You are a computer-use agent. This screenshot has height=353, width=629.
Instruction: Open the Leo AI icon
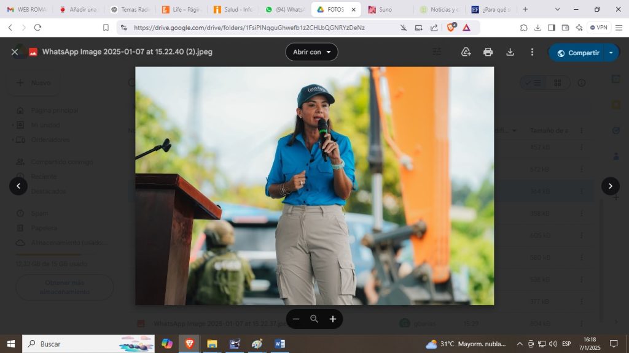pos(579,28)
